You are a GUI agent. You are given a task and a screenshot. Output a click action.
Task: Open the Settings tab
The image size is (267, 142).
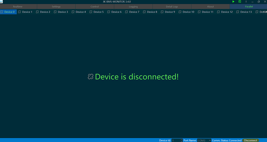(x=56, y=7)
